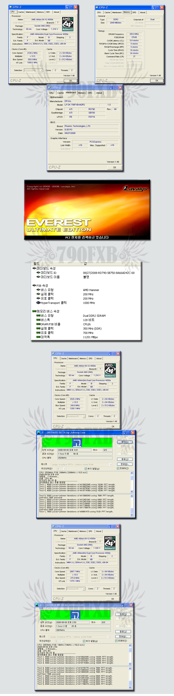
Task: Select the About tab in the Mainboard CPU-Z window
Action: [99, 93]
